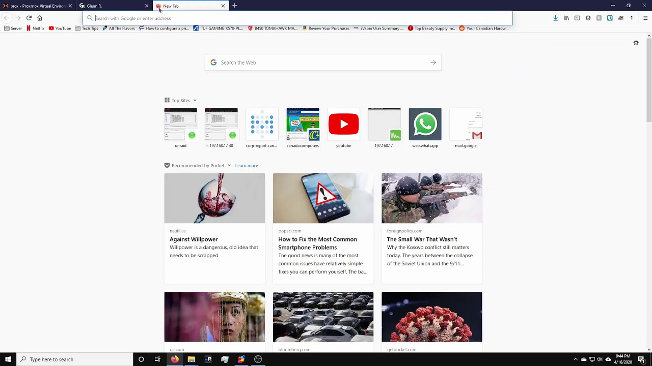Open the YouTube bookmark
This screenshot has width=652, height=366.
tap(60, 28)
